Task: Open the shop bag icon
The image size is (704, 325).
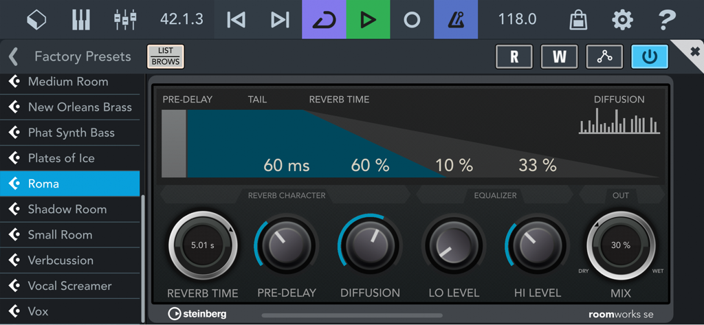Action: pyautogui.click(x=578, y=19)
